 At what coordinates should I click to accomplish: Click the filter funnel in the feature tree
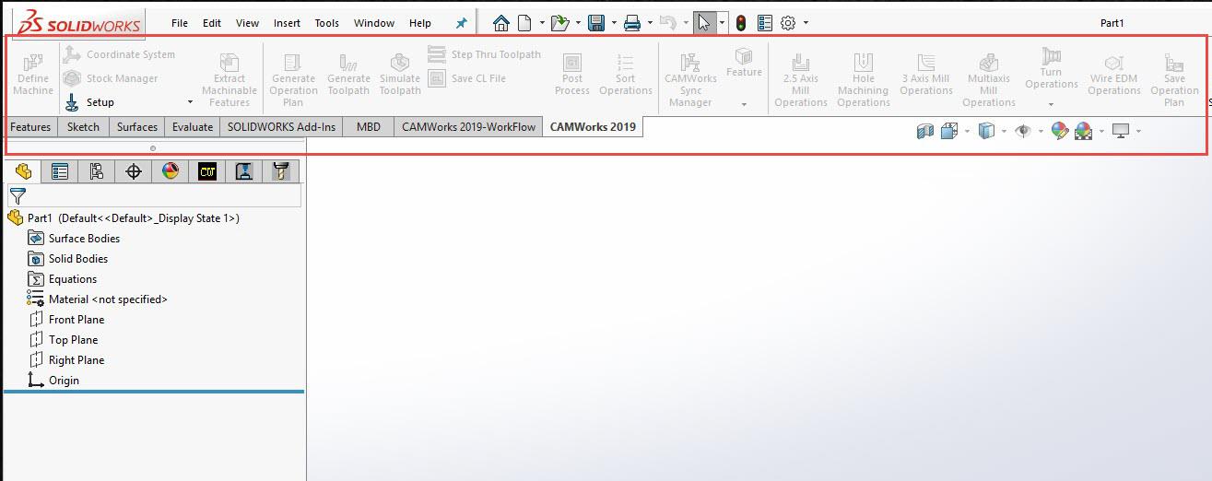pos(18,195)
